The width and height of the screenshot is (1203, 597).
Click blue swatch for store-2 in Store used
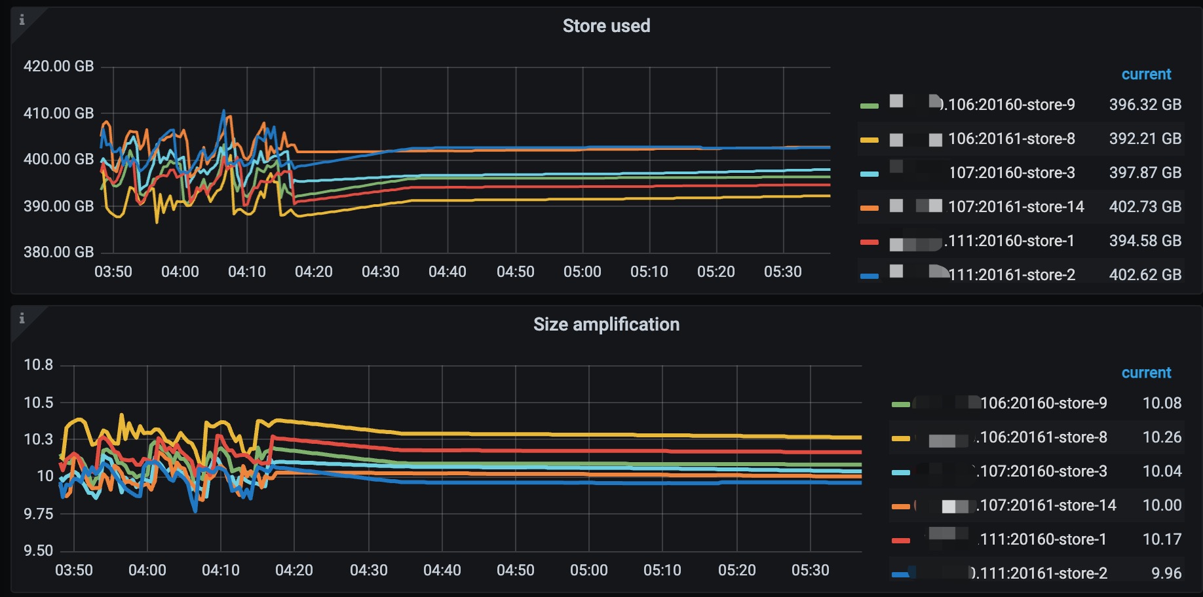[869, 276]
